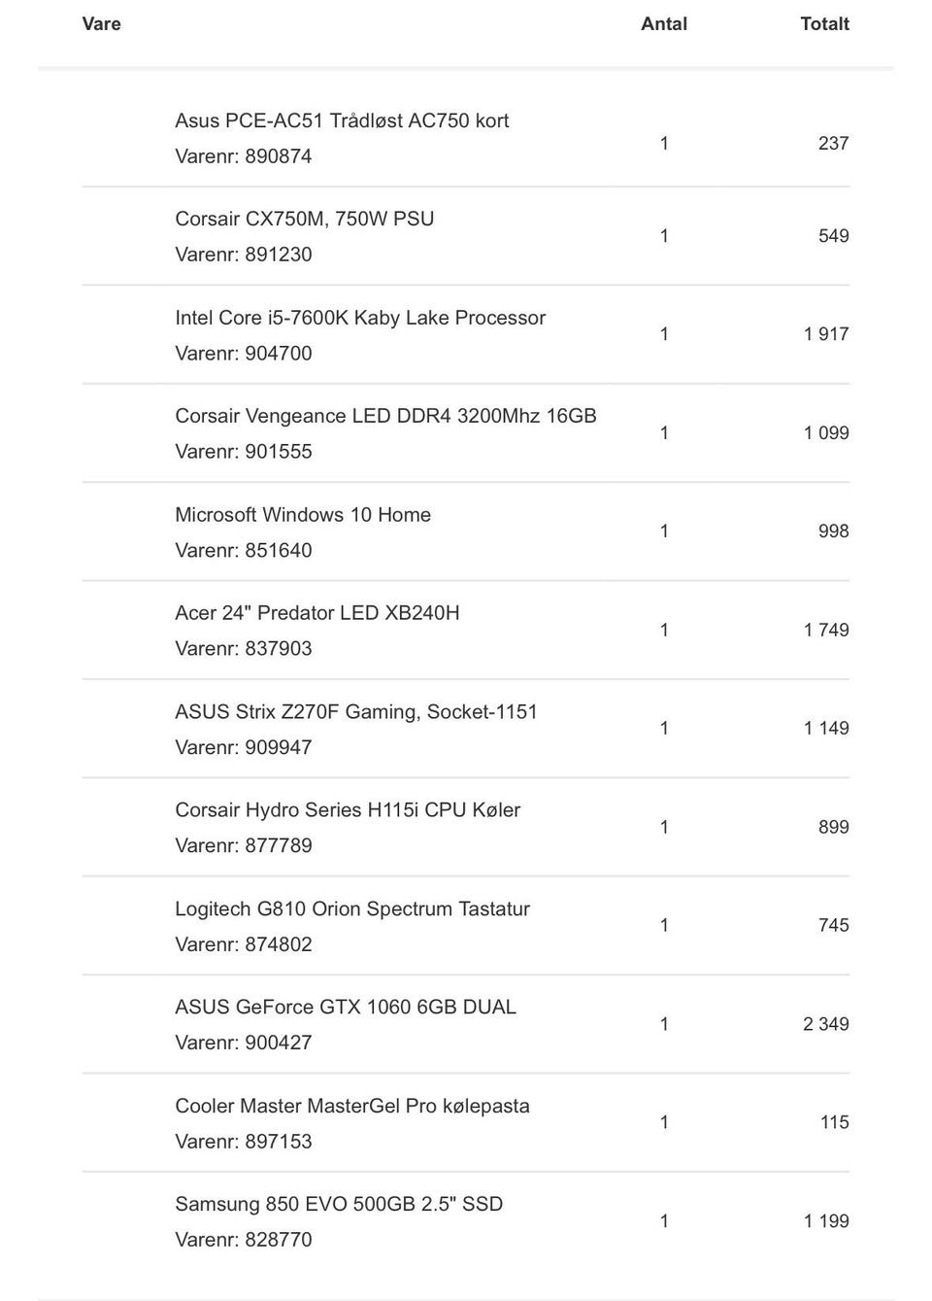Image resolution: width=932 pixels, height=1301 pixels.
Task: Click item number Varenr: 851640
Action: coord(244,551)
